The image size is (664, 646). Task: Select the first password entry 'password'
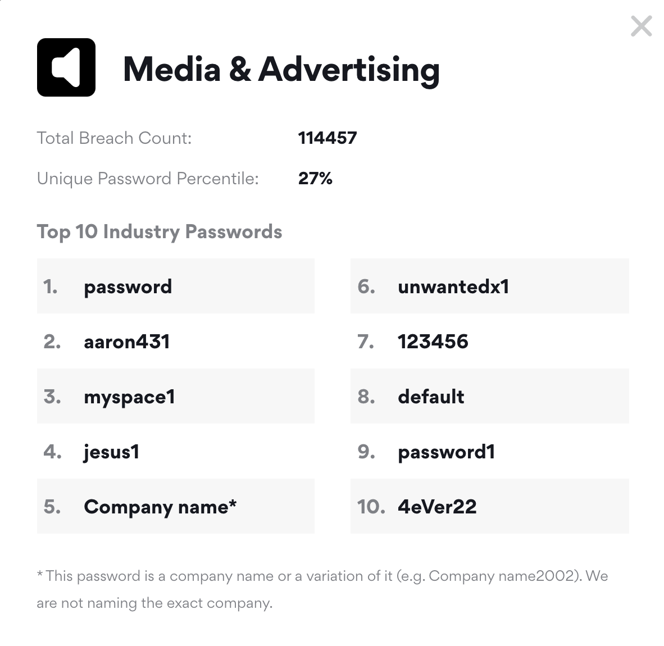pyautogui.click(x=128, y=286)
